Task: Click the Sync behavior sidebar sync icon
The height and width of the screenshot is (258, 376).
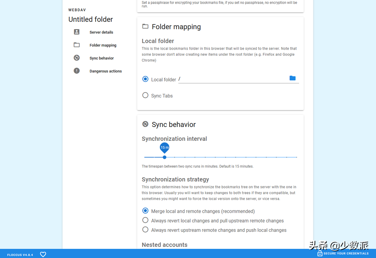Action: tap(77, 58)
